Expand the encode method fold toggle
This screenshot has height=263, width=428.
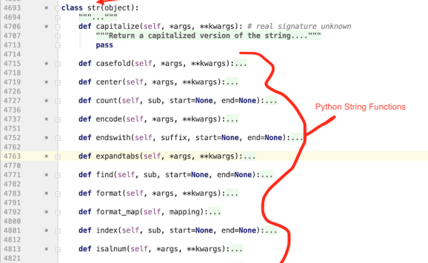point(57,120)
